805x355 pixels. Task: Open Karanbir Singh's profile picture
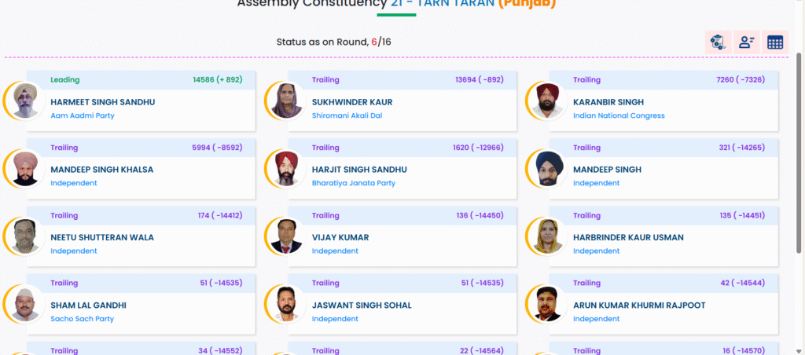548,101
